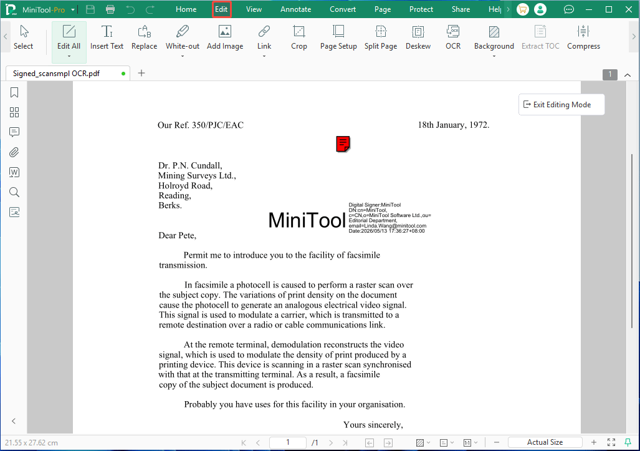Open the Edit tab

222,9
